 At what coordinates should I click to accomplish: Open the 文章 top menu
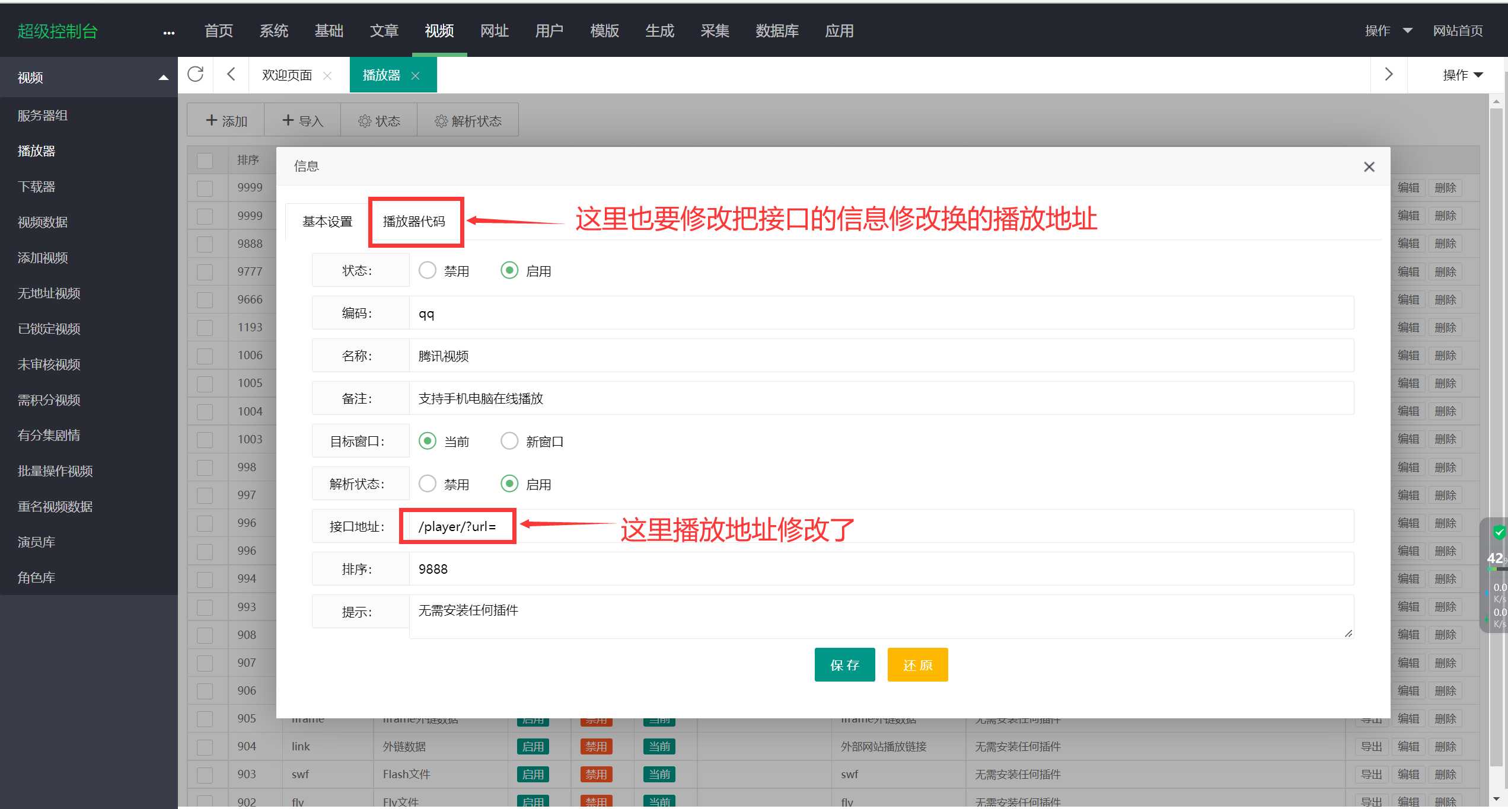(384, 31)
